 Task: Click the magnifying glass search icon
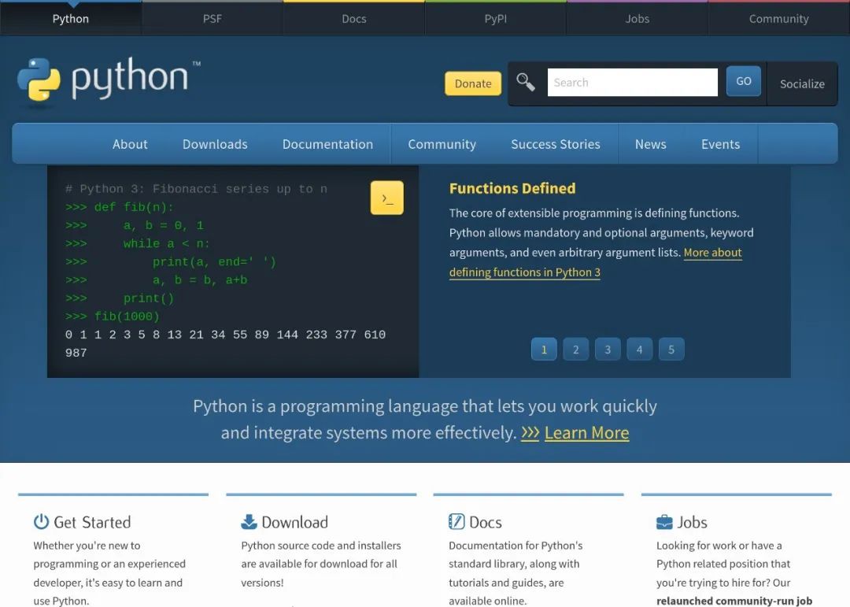[525, 83]
